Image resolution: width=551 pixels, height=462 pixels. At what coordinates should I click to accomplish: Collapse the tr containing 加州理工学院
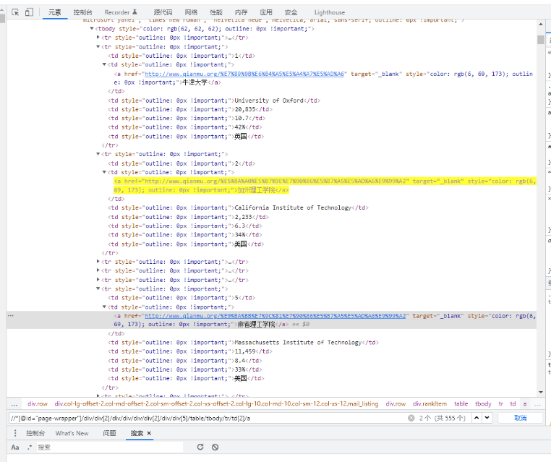pyautogui.click(x=98, y=154)
